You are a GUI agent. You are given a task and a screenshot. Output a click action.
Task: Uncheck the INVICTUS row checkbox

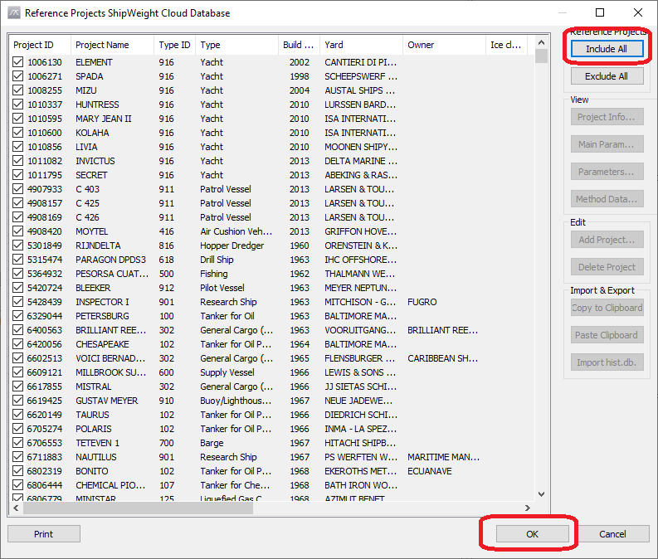click(17, 161)
